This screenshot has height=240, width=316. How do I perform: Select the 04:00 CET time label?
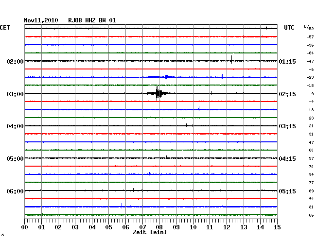click(15, 126)
